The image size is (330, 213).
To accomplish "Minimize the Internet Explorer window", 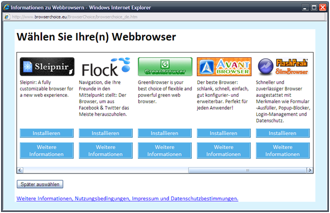I will pyautogui.click(x=305, y=8).
